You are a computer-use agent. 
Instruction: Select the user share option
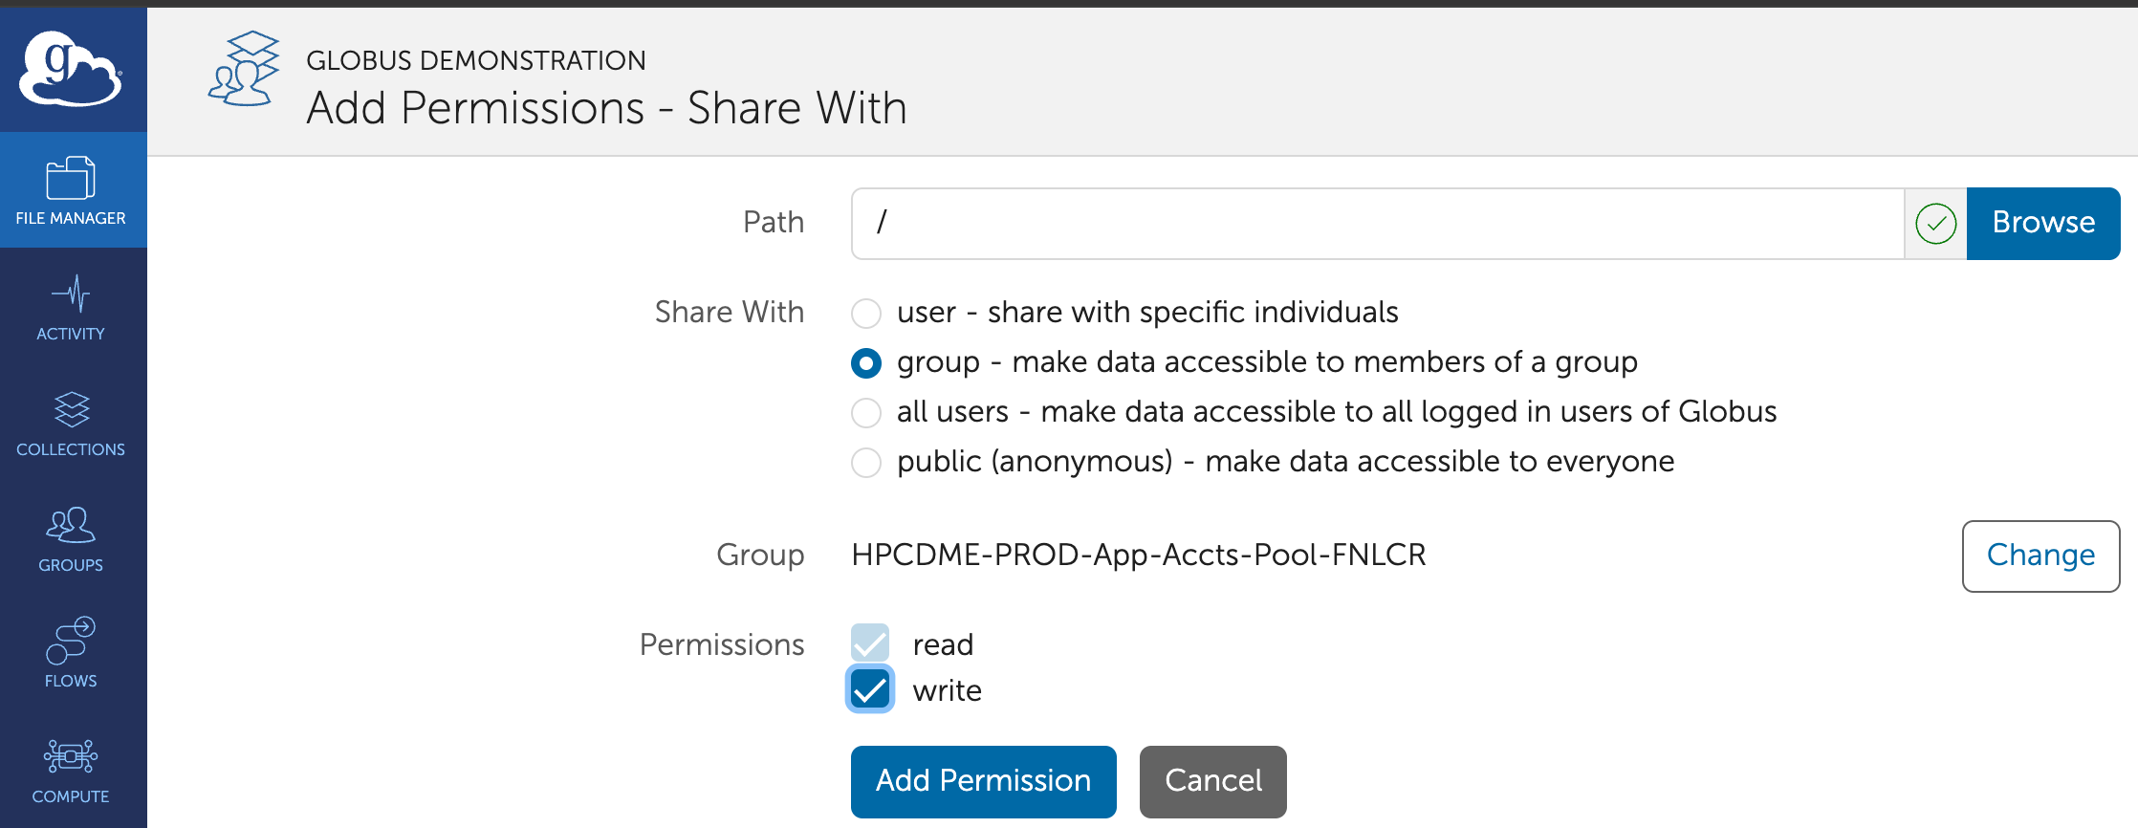click(x=866, y=313)
